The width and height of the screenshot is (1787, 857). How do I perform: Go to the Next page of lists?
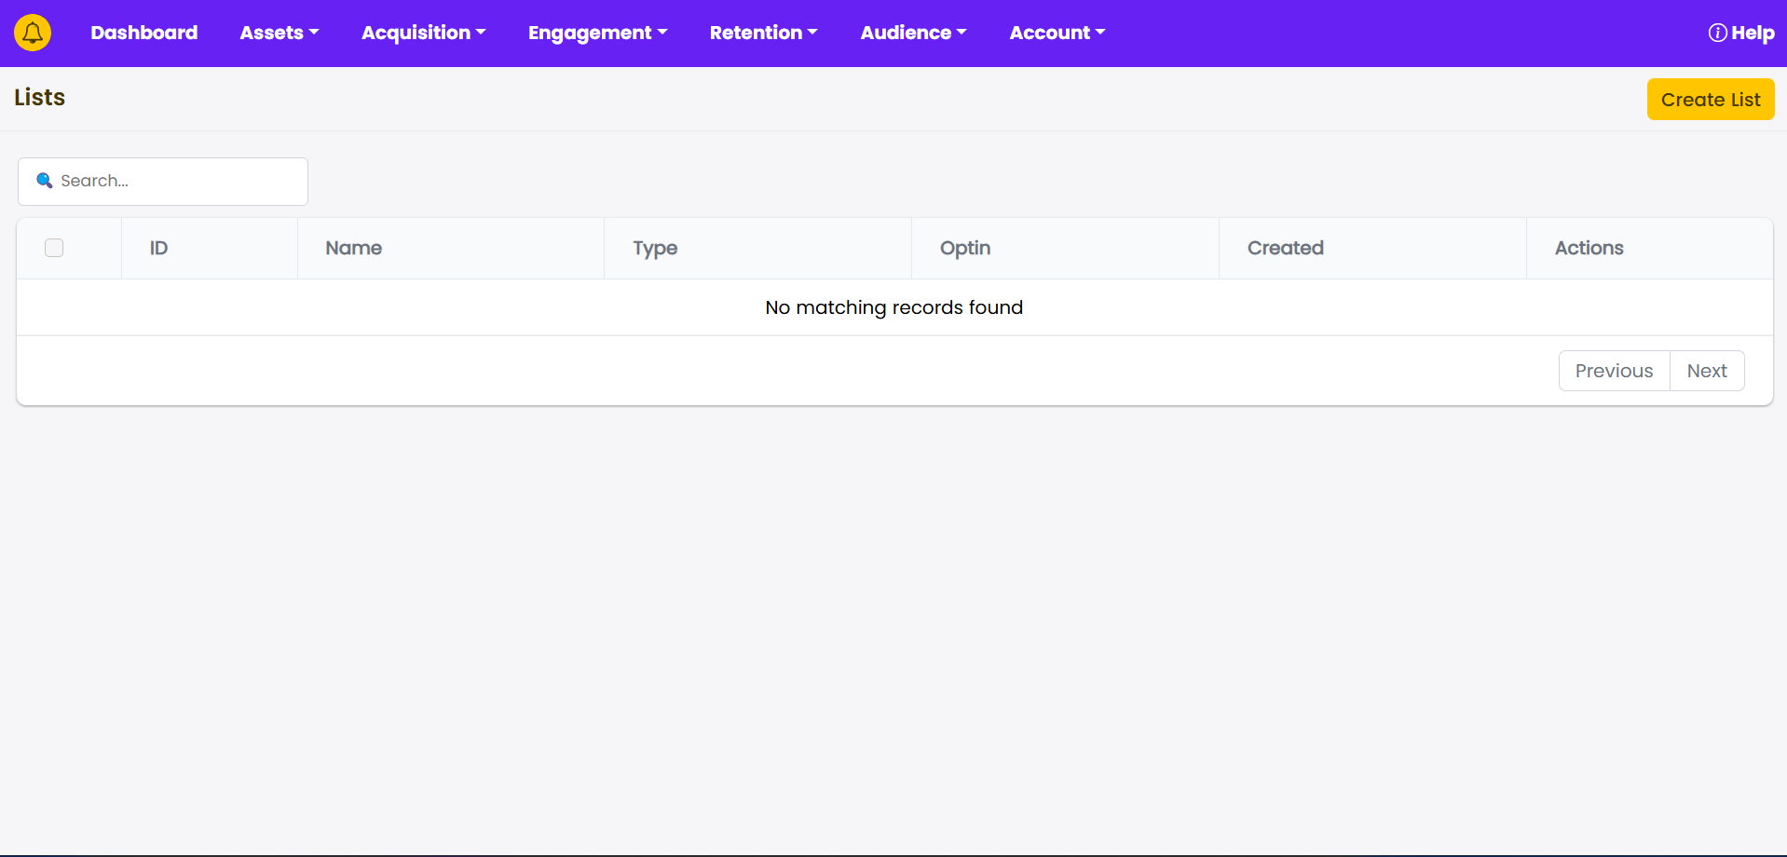tap(1706, 371)
